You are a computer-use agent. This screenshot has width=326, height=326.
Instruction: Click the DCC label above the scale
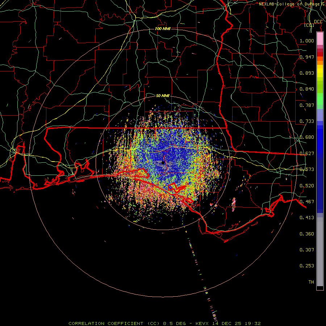point(318,22)
